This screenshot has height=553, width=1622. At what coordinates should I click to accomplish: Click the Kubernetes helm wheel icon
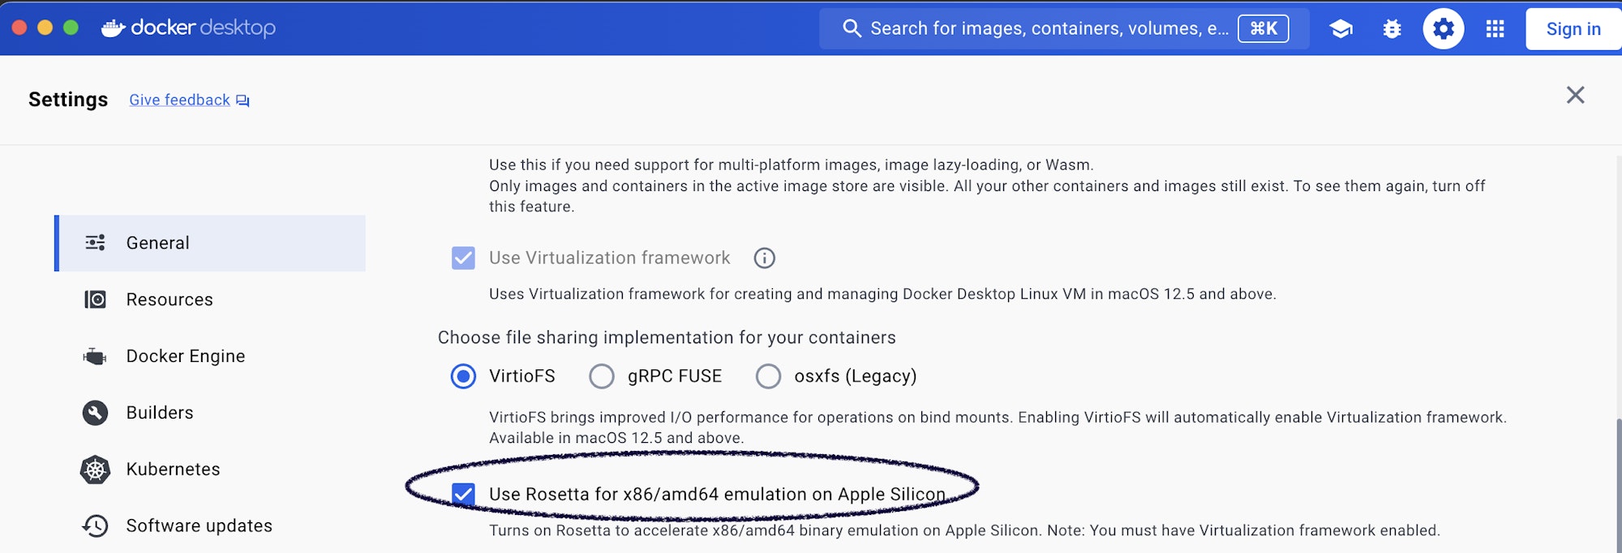[x=95, y=470]
